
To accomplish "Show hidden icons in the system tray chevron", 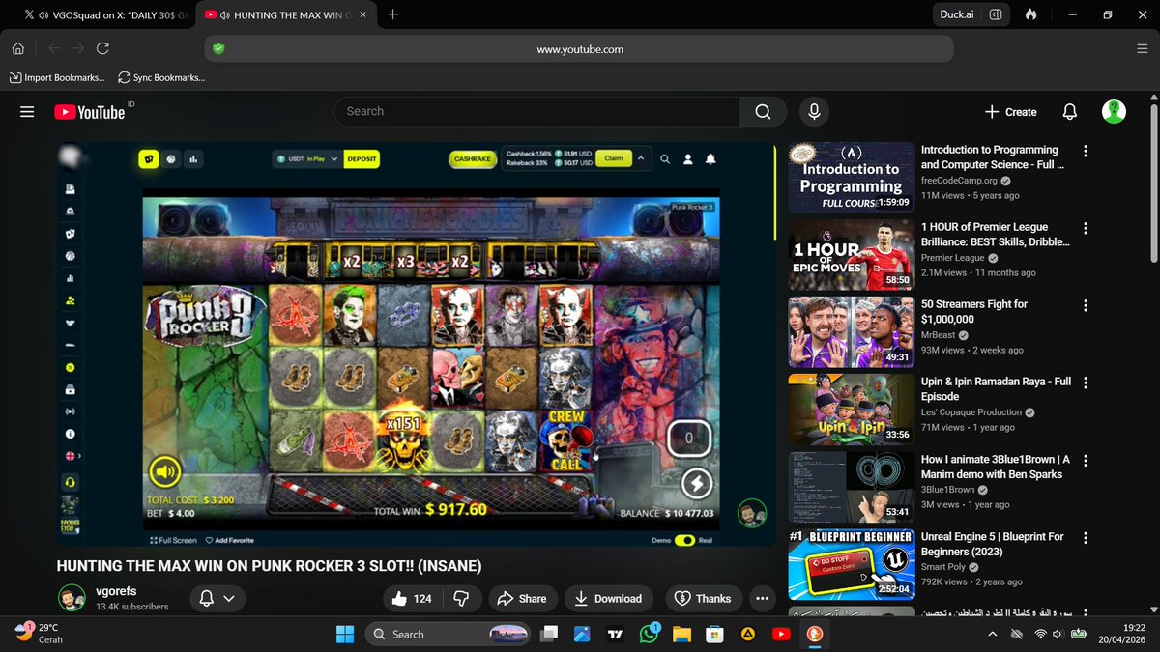I will click(x=993, y=634).
